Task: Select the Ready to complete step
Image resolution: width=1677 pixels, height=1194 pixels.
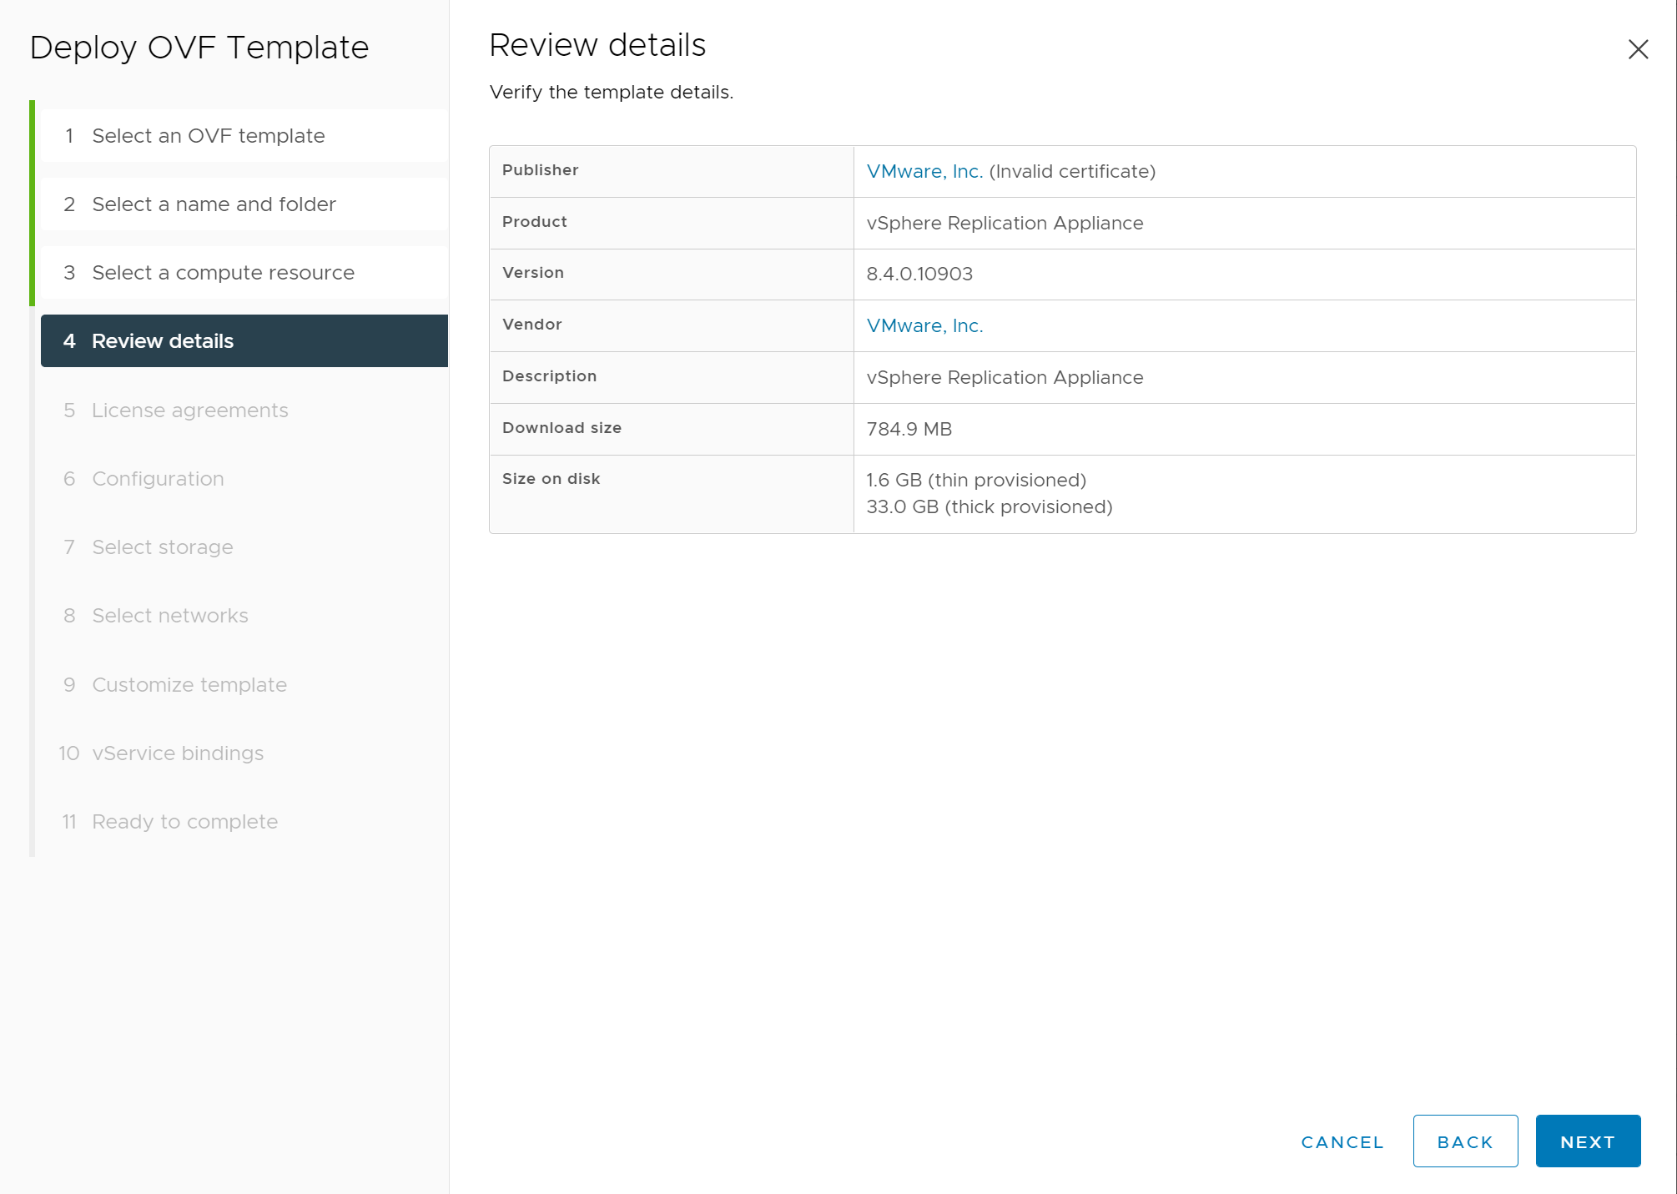Action: (184, 821)
